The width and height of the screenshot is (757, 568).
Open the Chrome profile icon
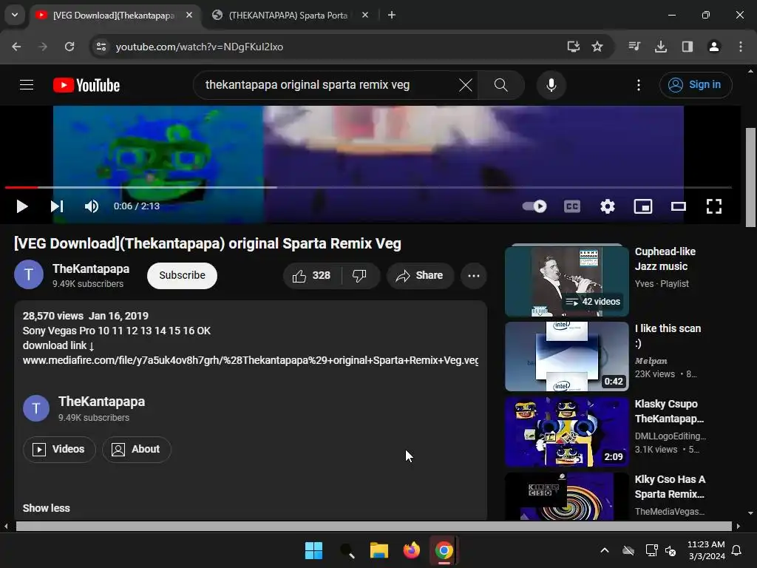pos(714,47)
